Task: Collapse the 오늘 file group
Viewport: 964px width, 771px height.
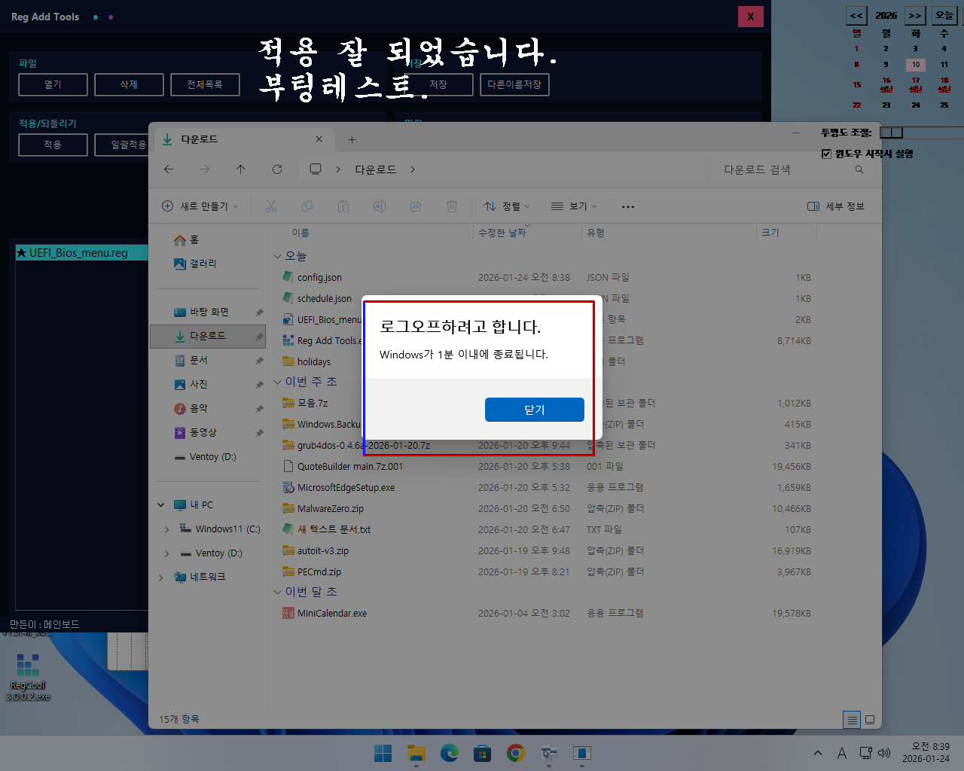Action: point(277,257)
